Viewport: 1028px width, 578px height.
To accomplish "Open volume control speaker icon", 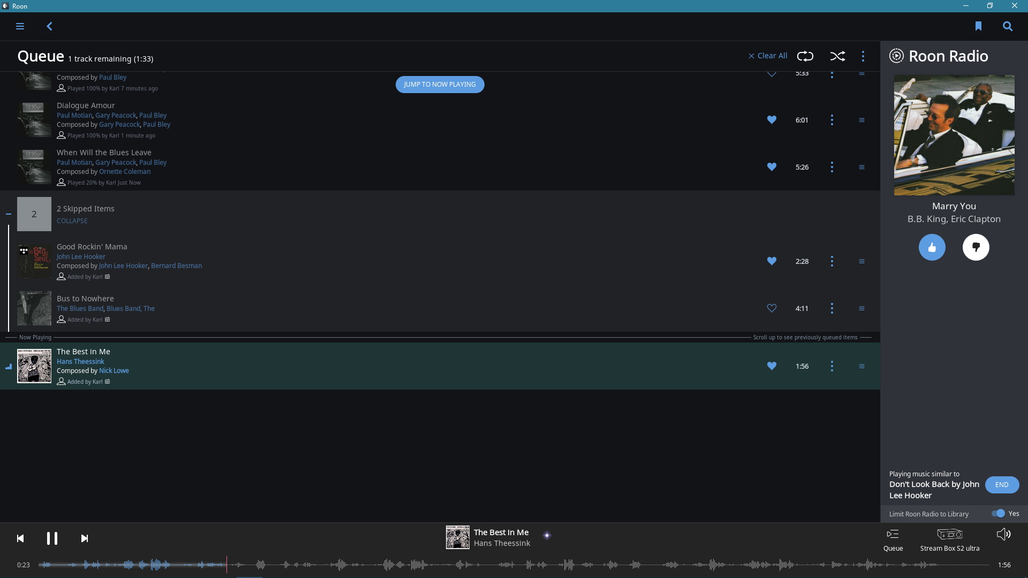I will [1004, 534].
